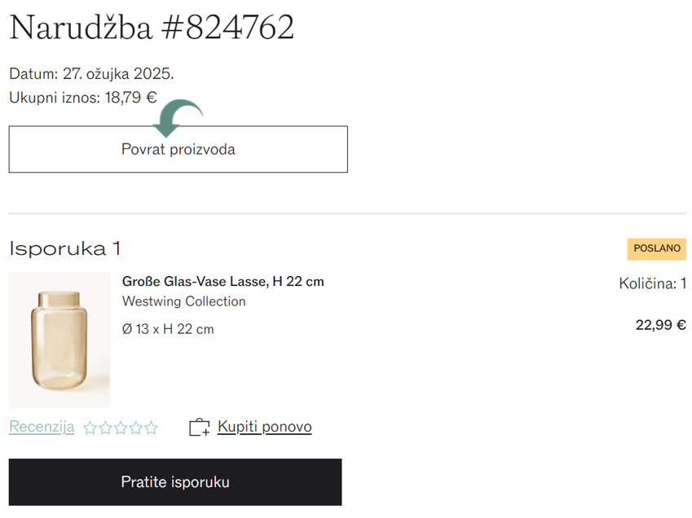Click the Povrat proizvoda button
The width and height of the screenshot is (692, 518).
[x=179, y=149]
